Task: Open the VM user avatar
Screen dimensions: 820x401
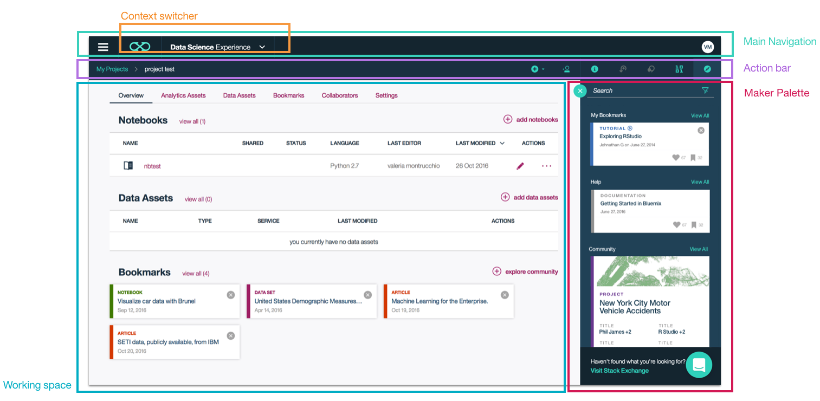Action: (707, 47)
